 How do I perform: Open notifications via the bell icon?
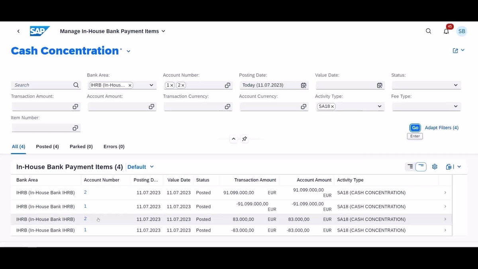click(446, 31)
